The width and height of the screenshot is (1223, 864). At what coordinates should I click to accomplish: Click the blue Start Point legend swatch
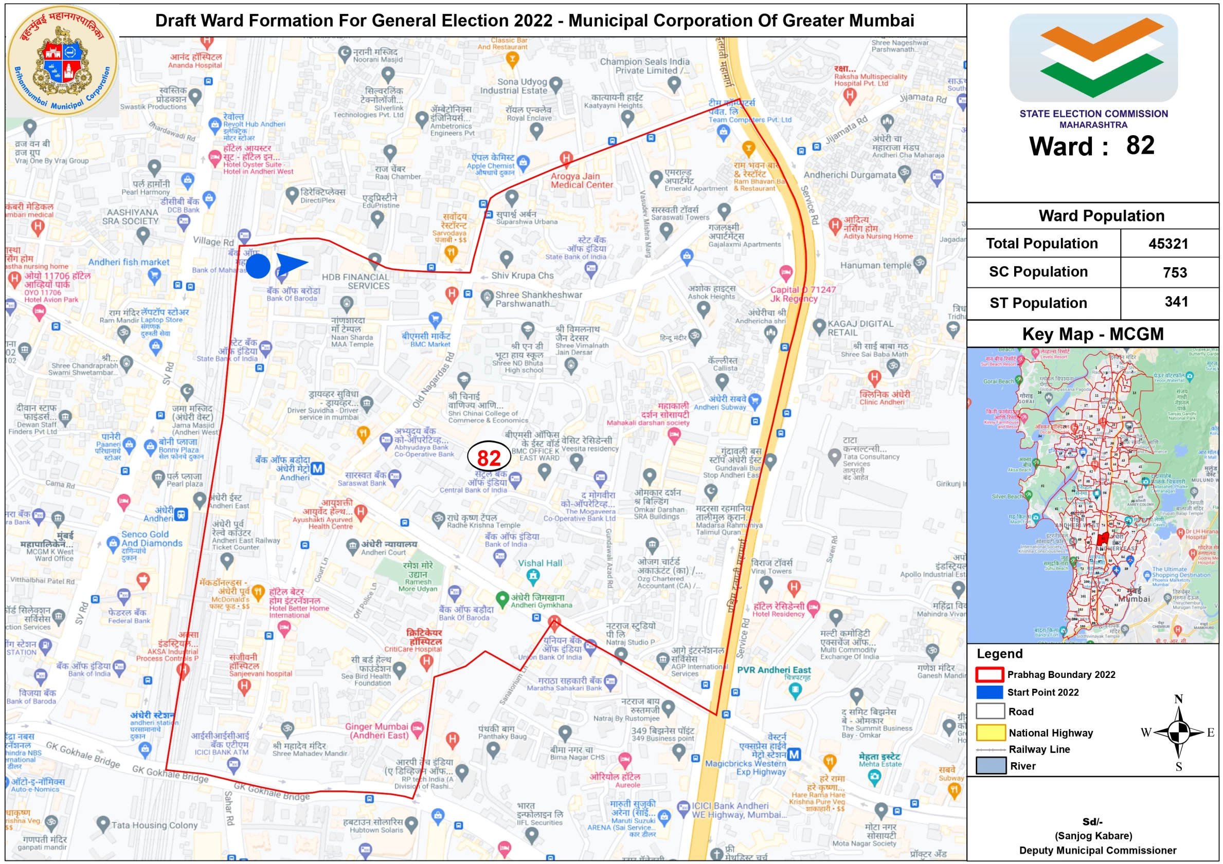(x=990, y=692)
